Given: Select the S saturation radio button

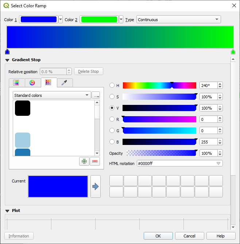Looking at the screenshot, I should [x=112, y=97].
